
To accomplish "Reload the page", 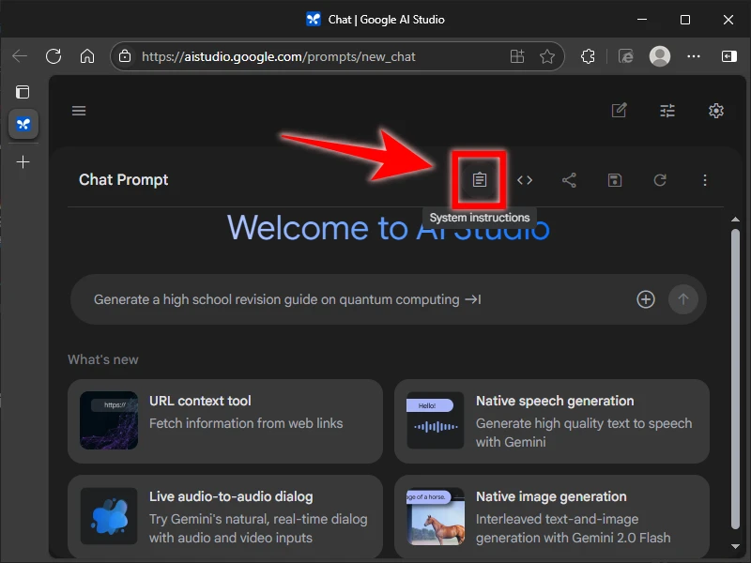I will click(54, 56).
